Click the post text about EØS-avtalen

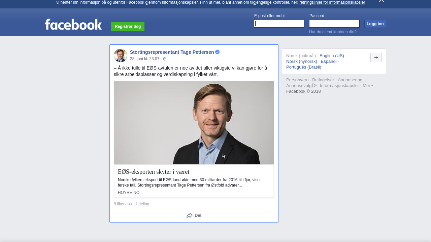(191, 71)
